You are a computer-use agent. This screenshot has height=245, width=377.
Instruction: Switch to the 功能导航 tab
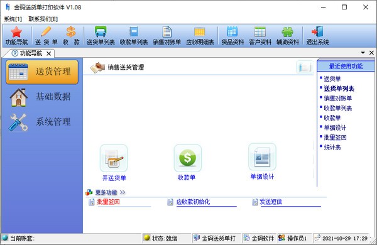click(31, 53)
